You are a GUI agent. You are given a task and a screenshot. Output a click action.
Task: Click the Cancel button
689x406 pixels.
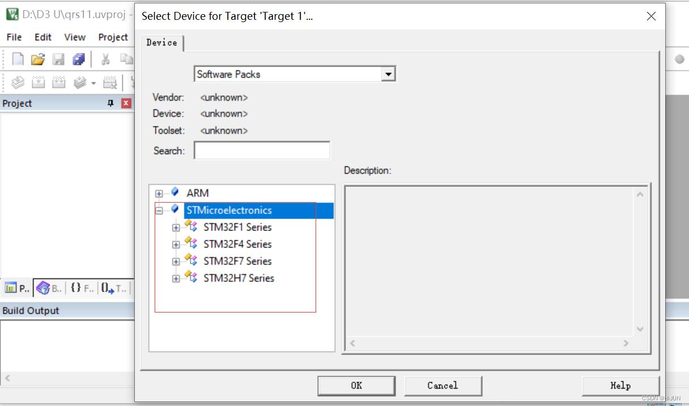pos(443,386)
